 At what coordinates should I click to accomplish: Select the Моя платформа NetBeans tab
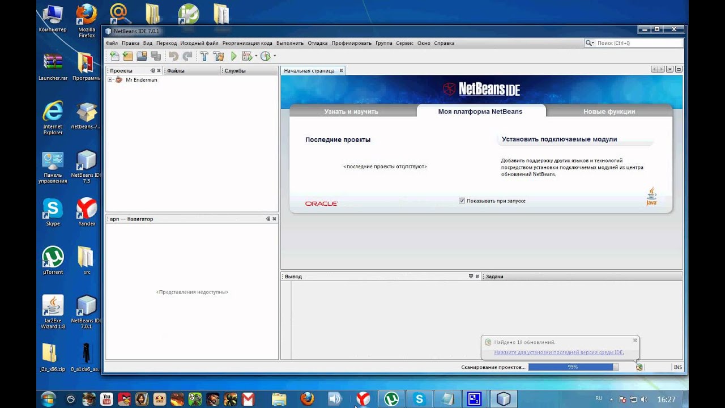coord(480,112)
